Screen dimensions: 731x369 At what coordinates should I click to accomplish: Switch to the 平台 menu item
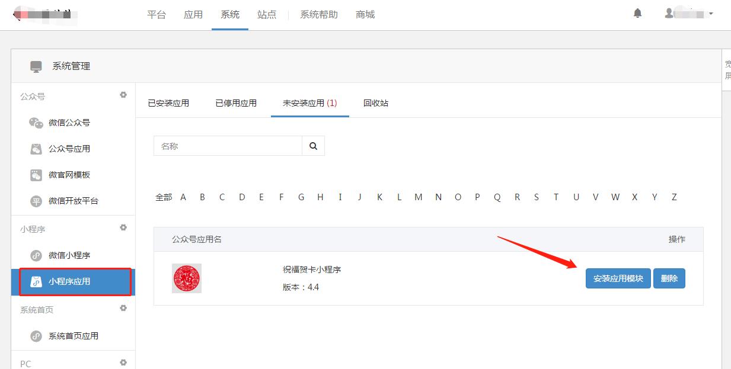pyautogui.click(x=157, y=15)
